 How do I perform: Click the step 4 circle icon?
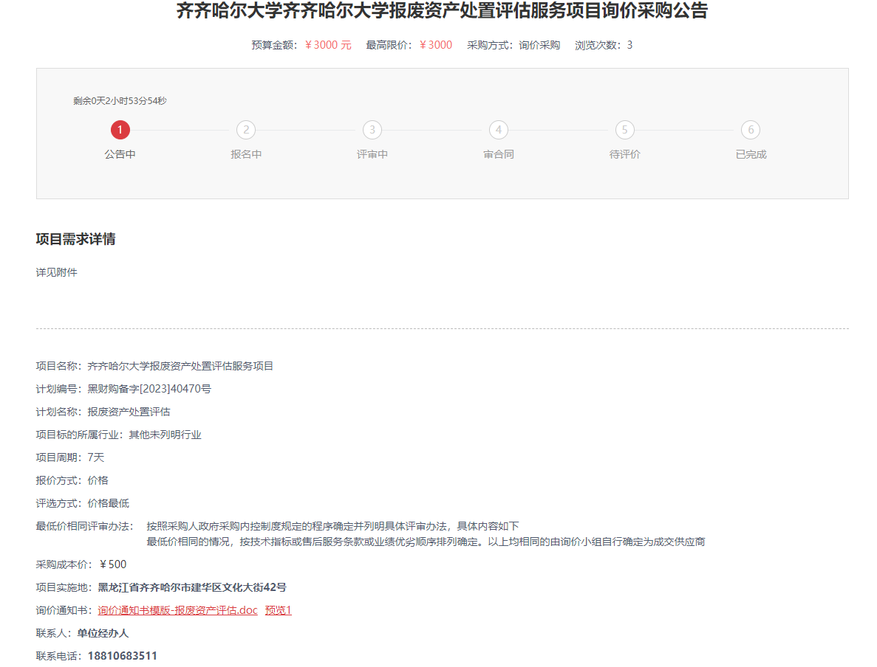coord(499,131)
